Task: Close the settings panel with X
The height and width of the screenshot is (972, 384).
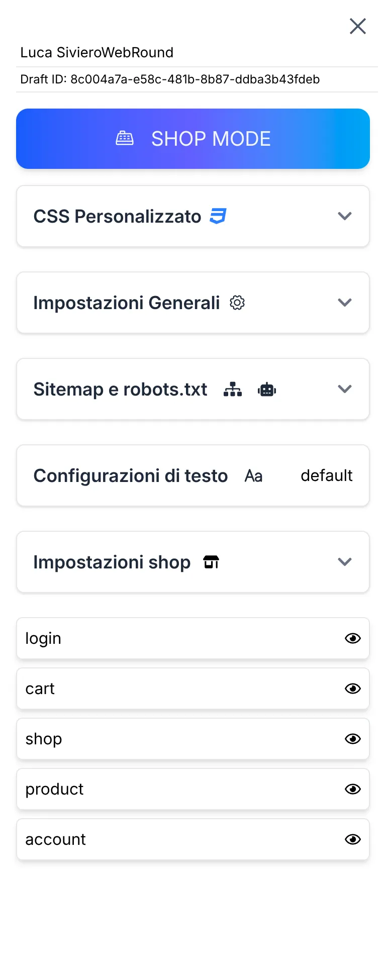Action: [358, 26]
